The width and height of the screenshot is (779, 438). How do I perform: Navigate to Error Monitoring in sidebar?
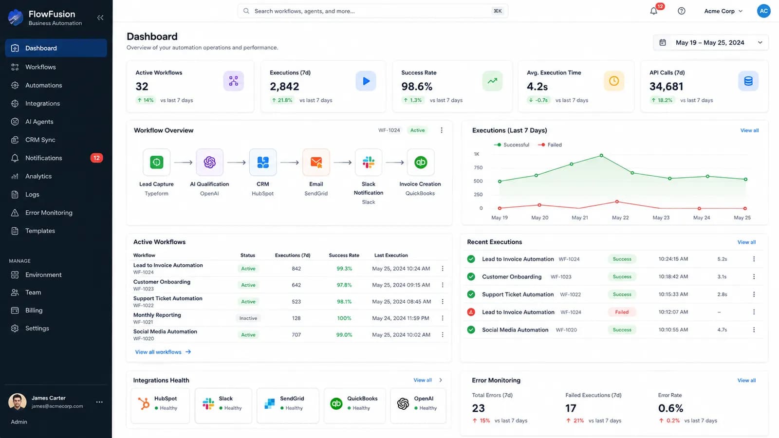pyautogui.click(x=56, y=213)
